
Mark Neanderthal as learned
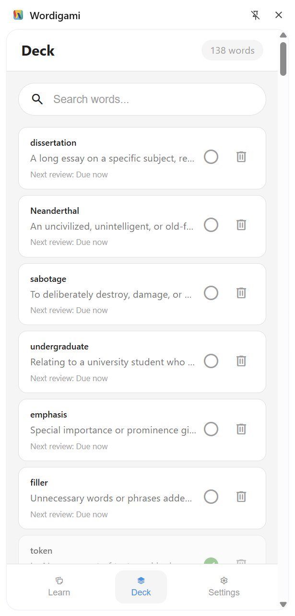pos(211,225)
